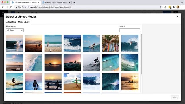Image resolution: width=185 pixels, height=104 pixels.
Task: Select the surfers walking into sunset surf thumbnail
Action: tap(53, 82)
